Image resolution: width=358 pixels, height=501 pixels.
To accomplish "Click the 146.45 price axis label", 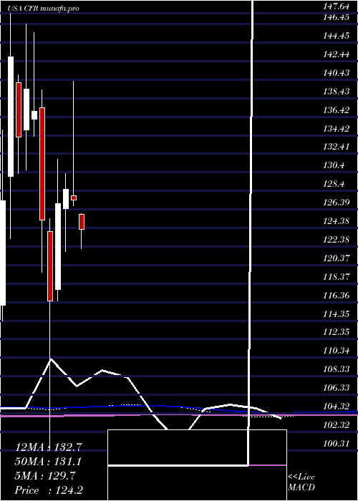I will 337,18.
